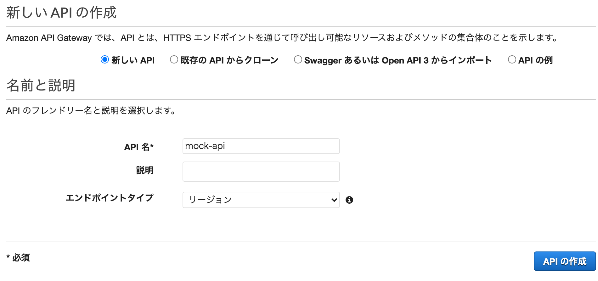Choose 既存の API からクローン option

coord(174,59)
